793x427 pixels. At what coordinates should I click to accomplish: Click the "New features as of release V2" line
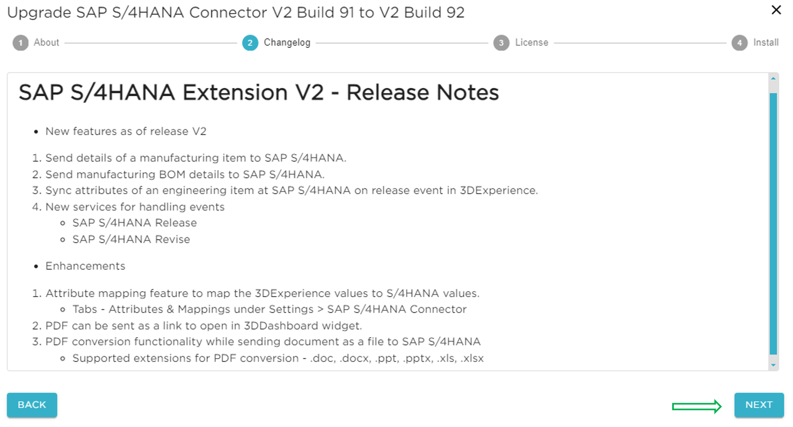(x=126, y=131)
